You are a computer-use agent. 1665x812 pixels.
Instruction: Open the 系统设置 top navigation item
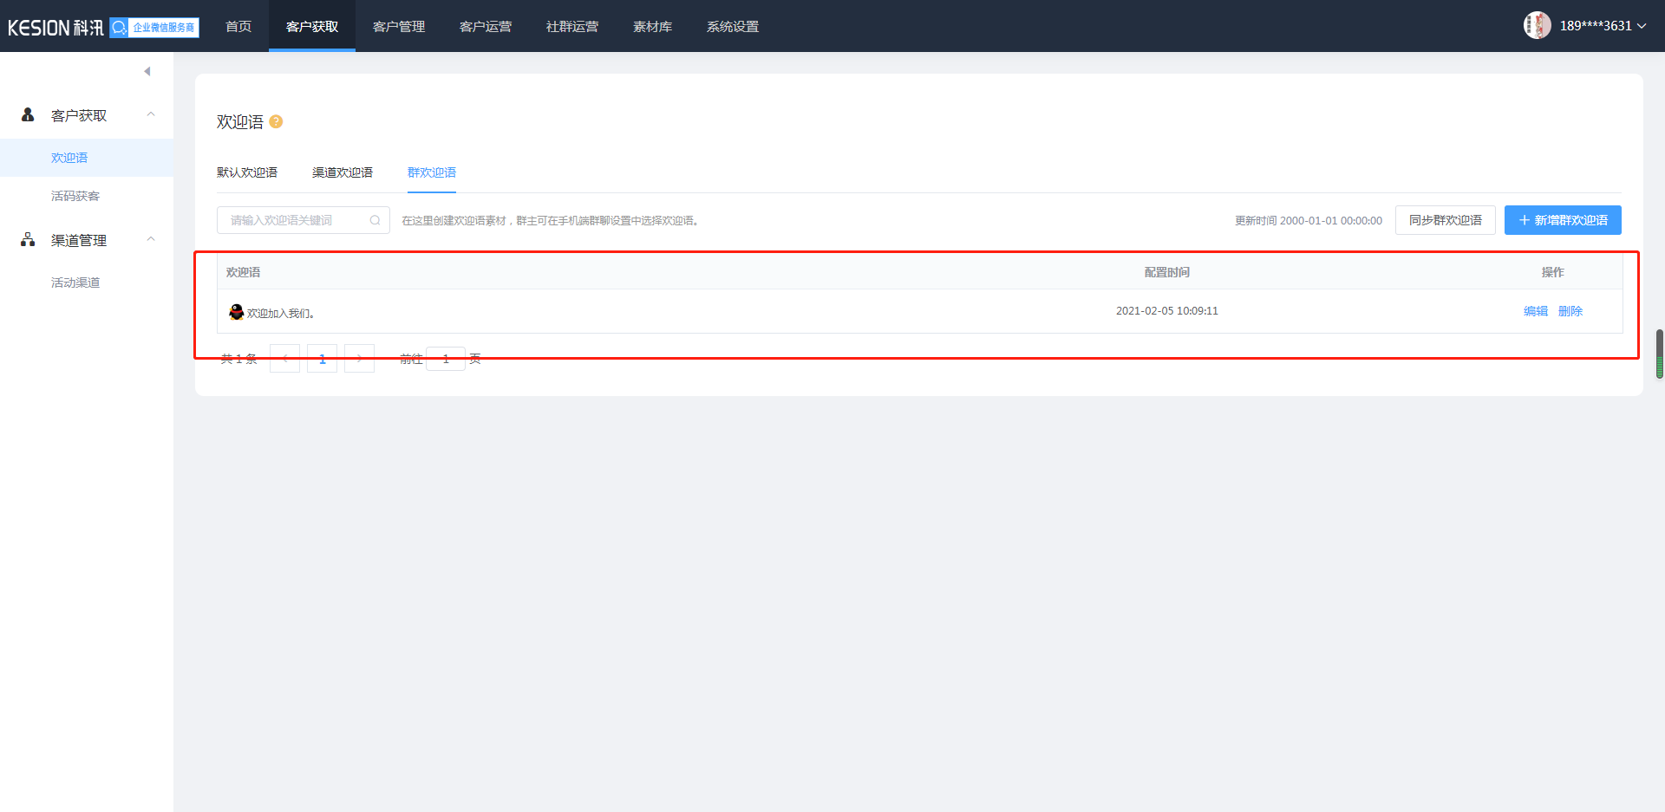click(733, 26)
